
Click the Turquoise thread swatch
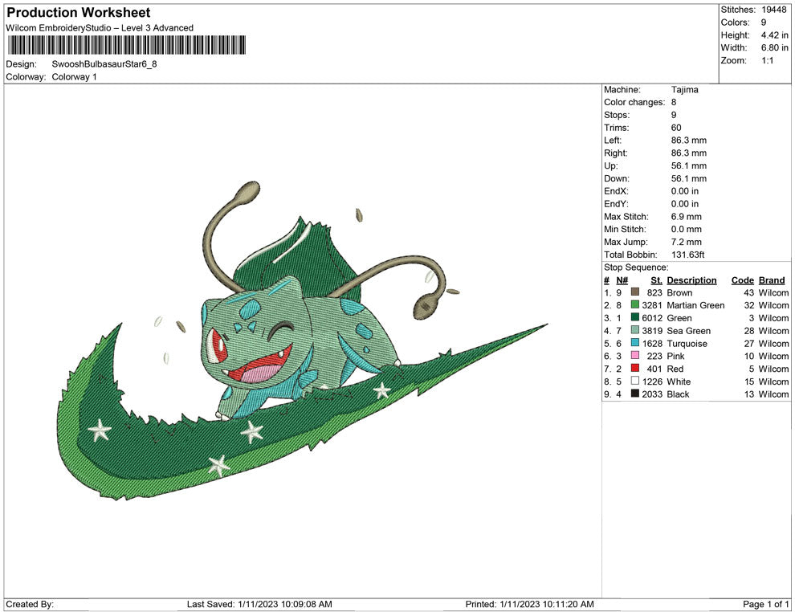634,343
